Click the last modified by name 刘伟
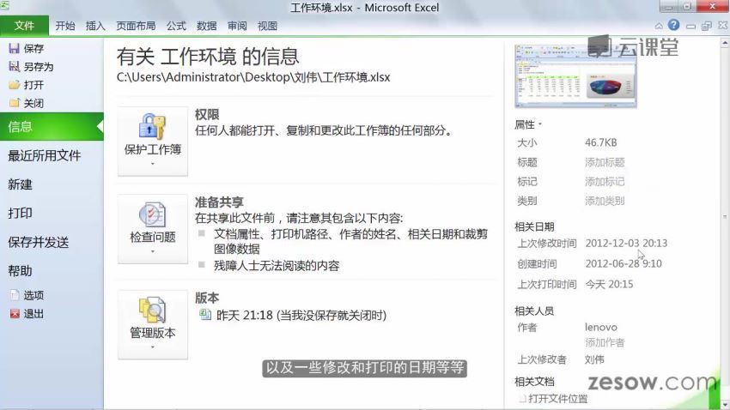Viewport: 730px width, 410px height. point(594,359)
